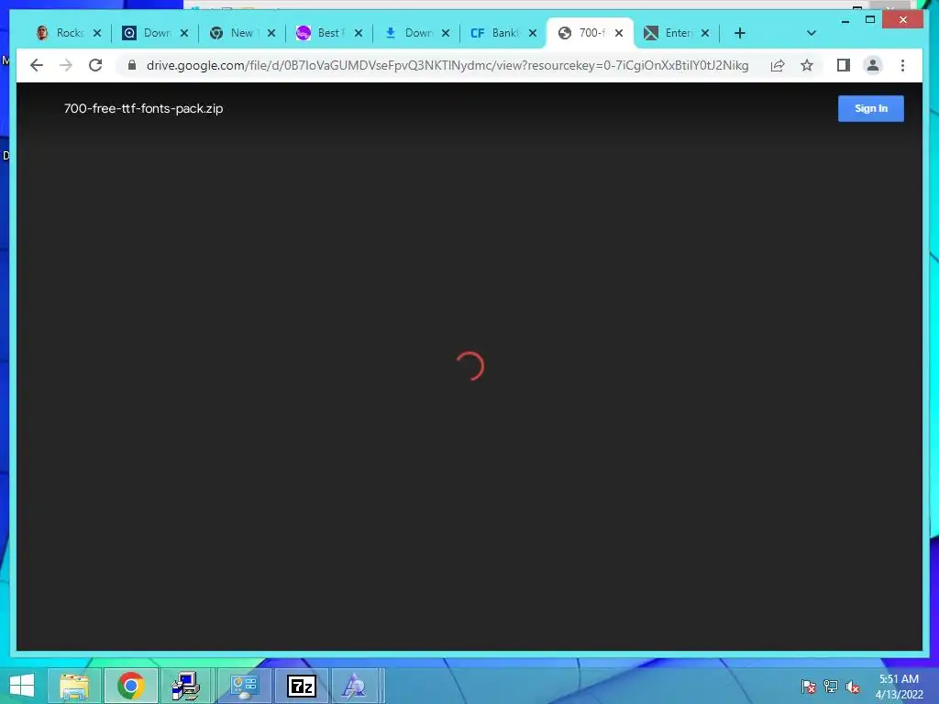Open Action Center flag in system tray
Image resolution: width=939 pixels, height=704 pixels.
click(x=809, y=687)
